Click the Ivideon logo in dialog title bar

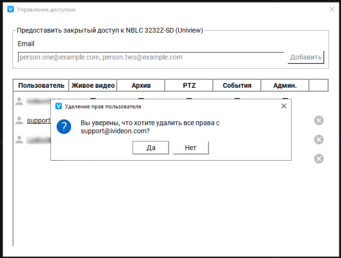[x=59, y=106]
